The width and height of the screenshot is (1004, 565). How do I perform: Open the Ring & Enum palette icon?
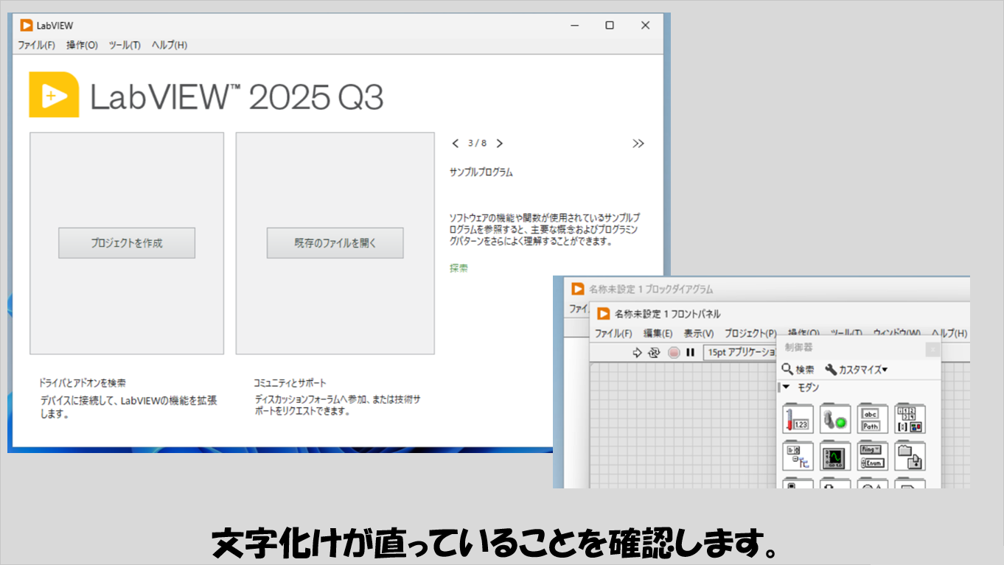coord(872,457)
